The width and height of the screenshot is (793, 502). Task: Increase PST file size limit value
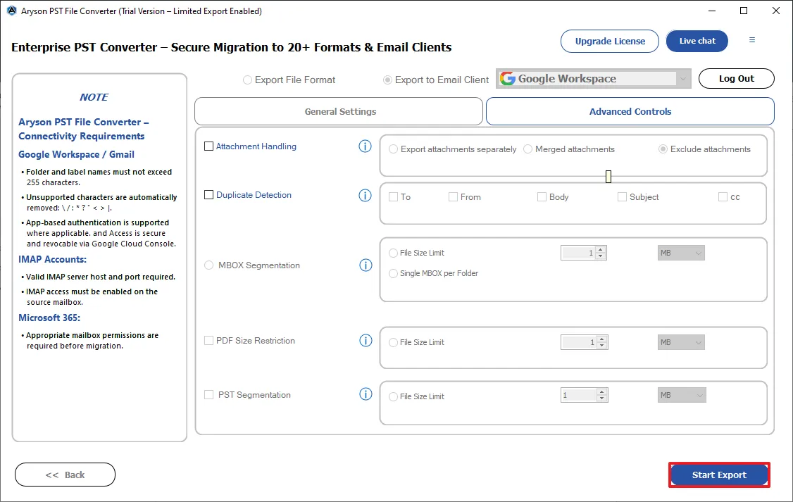(x=602, y=391)
